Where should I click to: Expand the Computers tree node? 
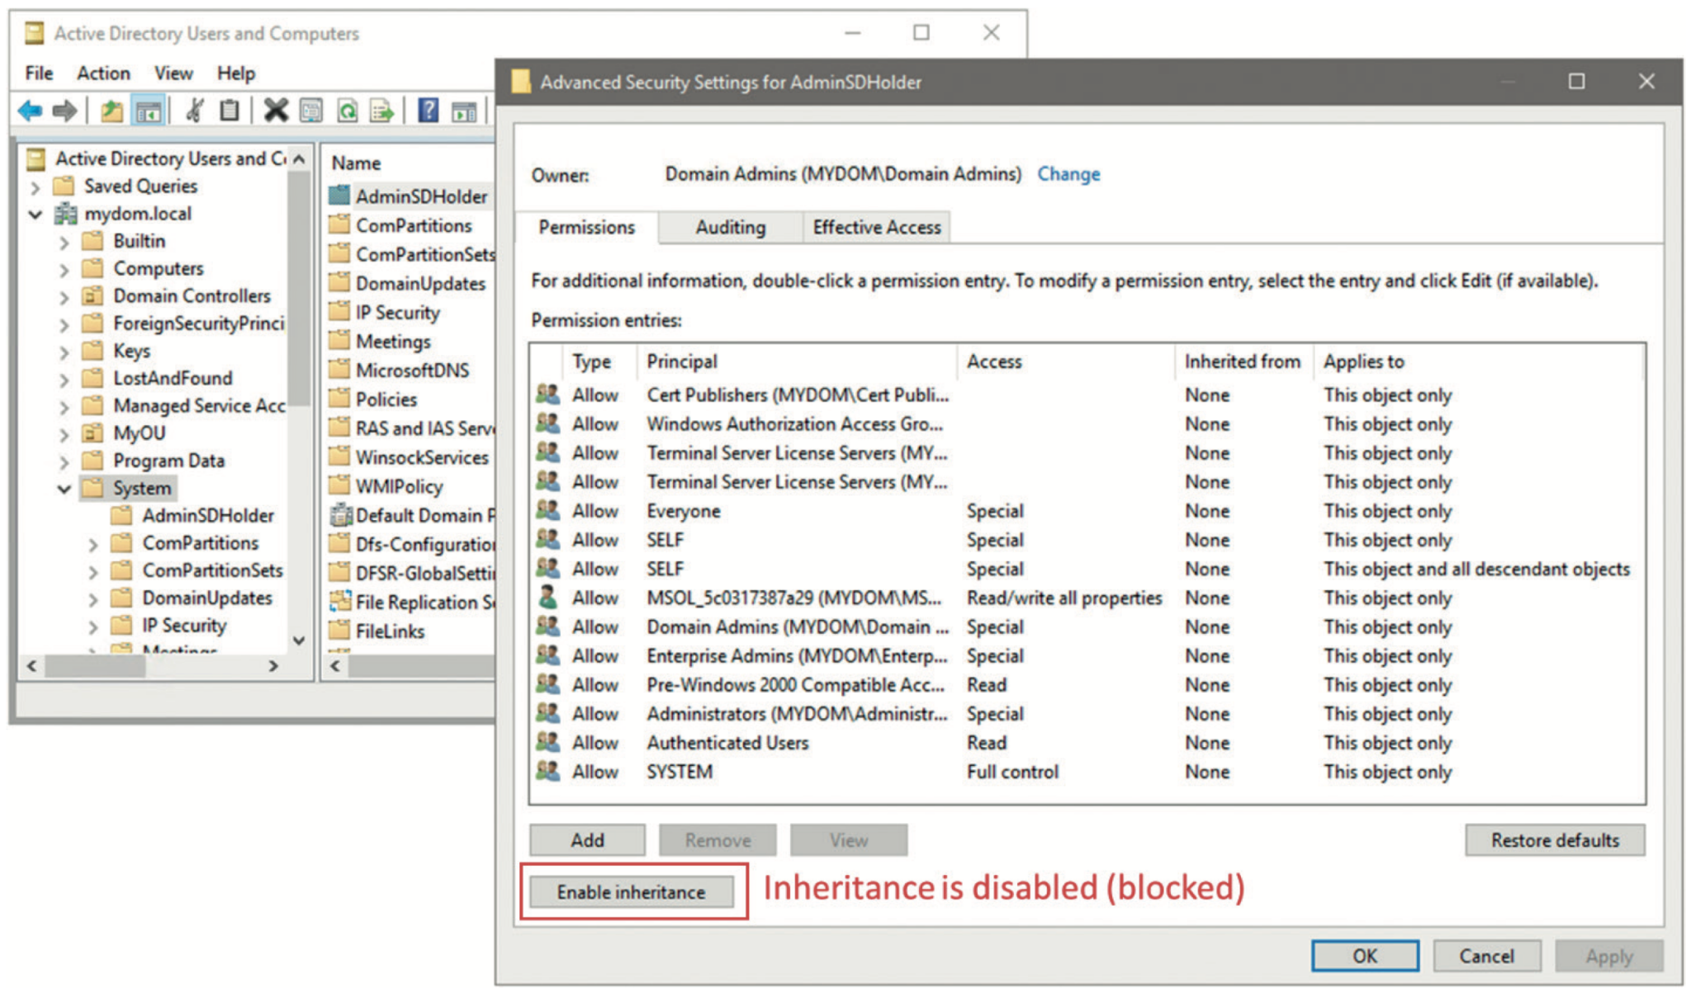(64, 268)
